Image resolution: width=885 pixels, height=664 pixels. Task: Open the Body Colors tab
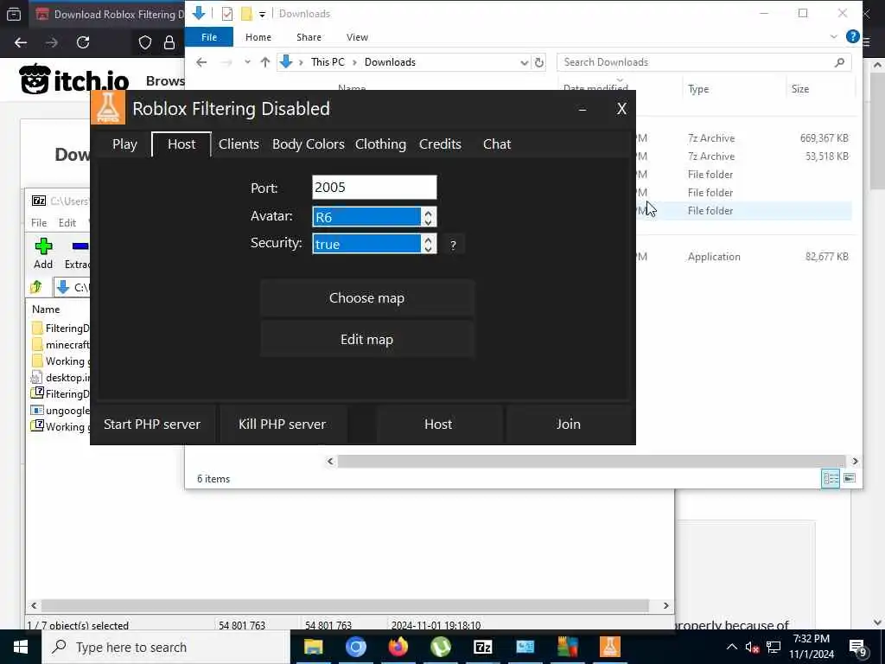(x=309, y=144)
